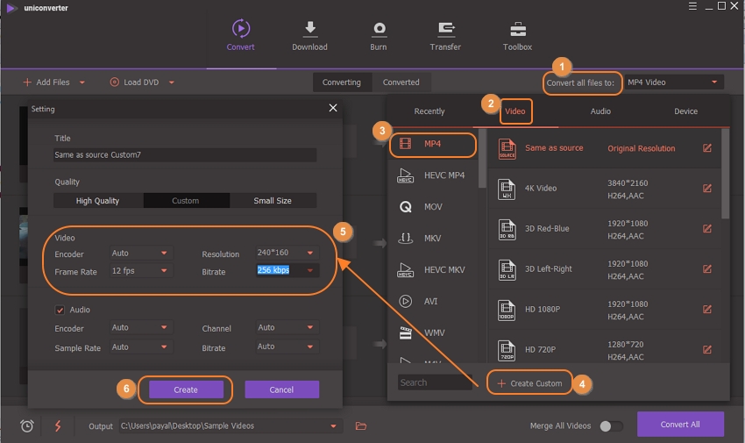Click the Add Files plus icon

pos(27,82)
